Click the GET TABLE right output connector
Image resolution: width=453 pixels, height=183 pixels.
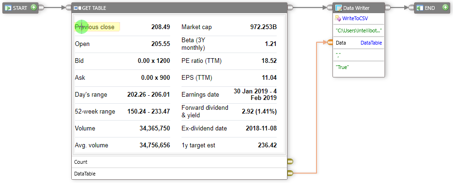(x=290, y=8)
